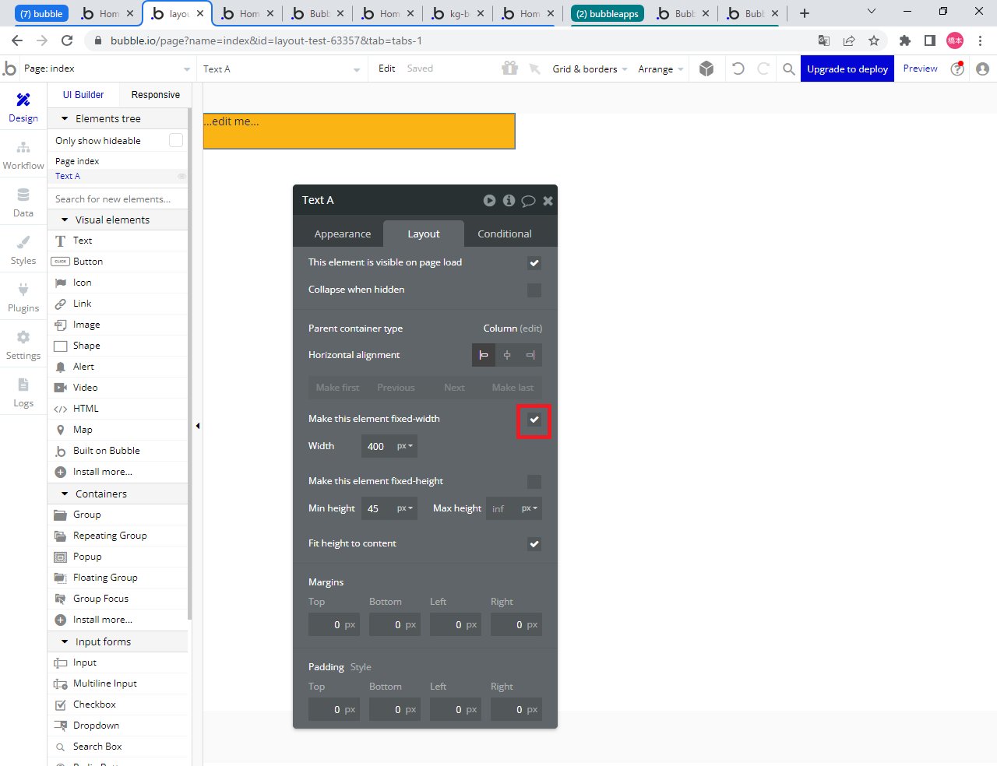Collapse the Visual elements section
Viewport: 997px width, 766px height.
click(x=65, y=220)
